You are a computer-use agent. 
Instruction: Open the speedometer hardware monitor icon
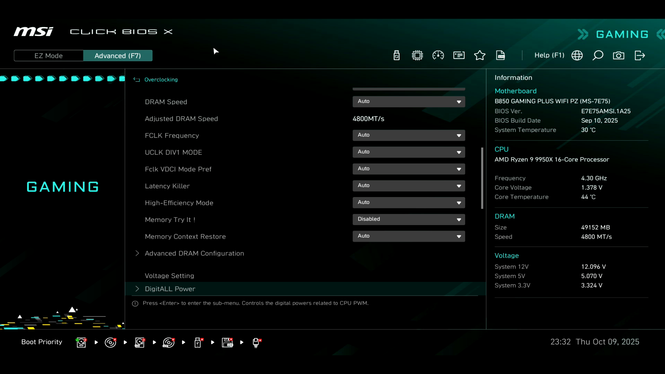click(438, 55)
